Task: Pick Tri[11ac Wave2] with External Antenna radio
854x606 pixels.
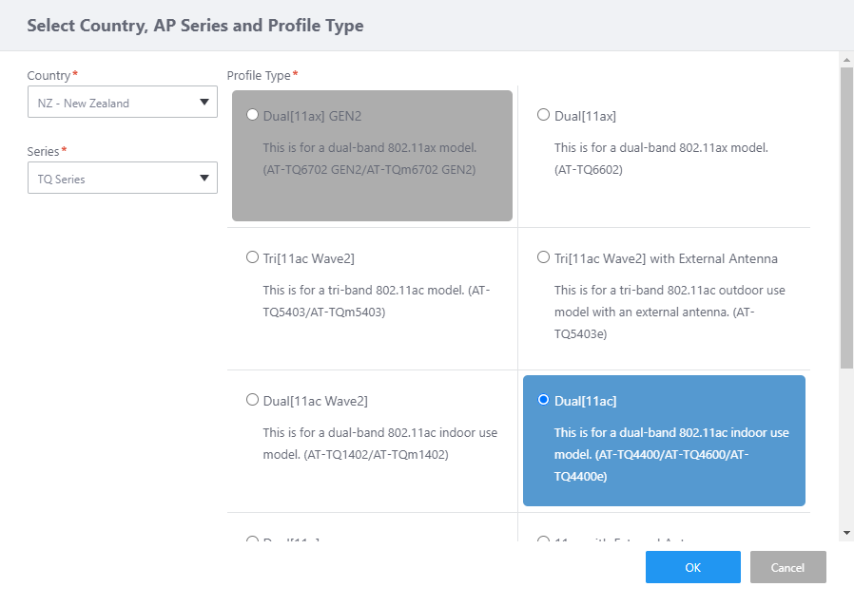Action: click(543, 257)
